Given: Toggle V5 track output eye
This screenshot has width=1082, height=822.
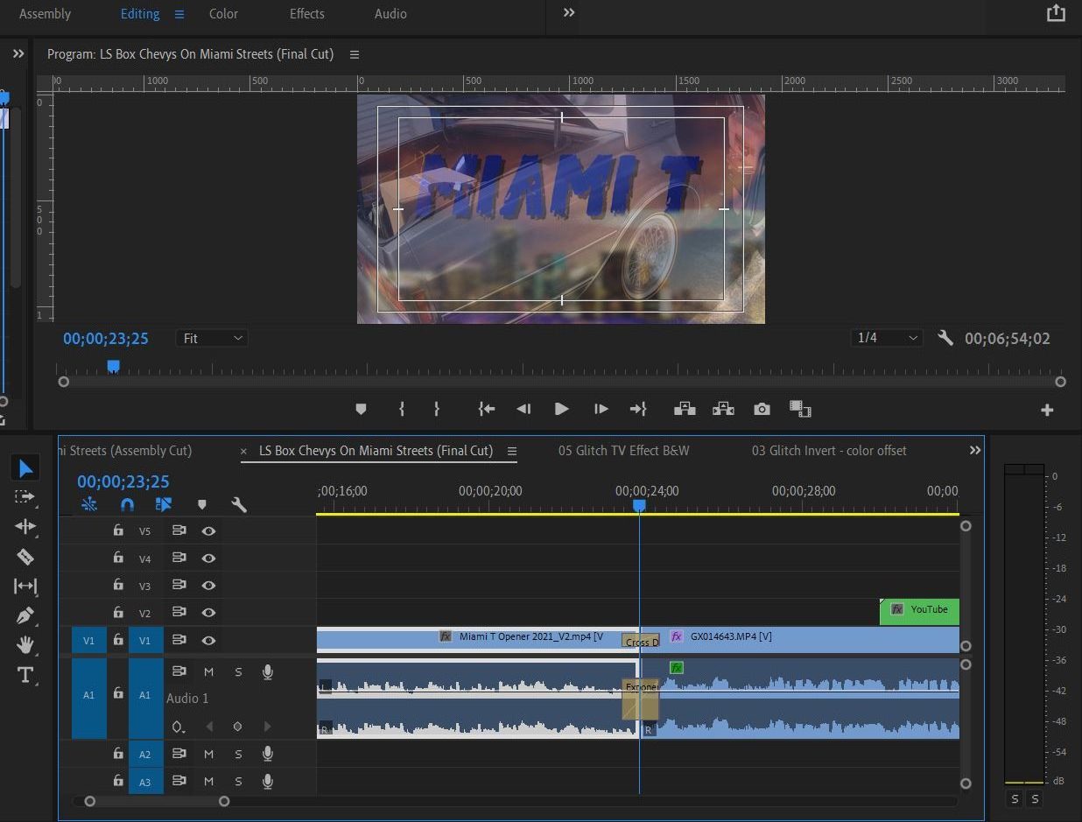Looking at the screenshot, I should pyautogui.click(x=208, y=530).
